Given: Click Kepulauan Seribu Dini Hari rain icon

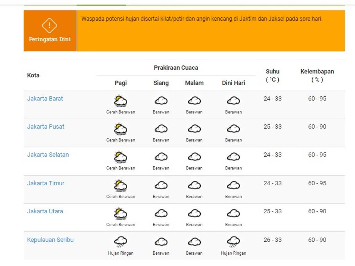Looking at the screenshot, I should point(233,242).
